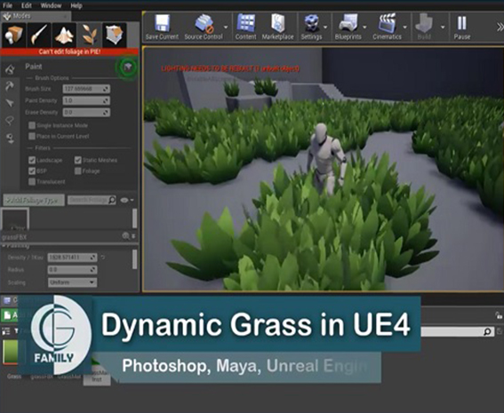Open the Edit menu

(27, 5)
